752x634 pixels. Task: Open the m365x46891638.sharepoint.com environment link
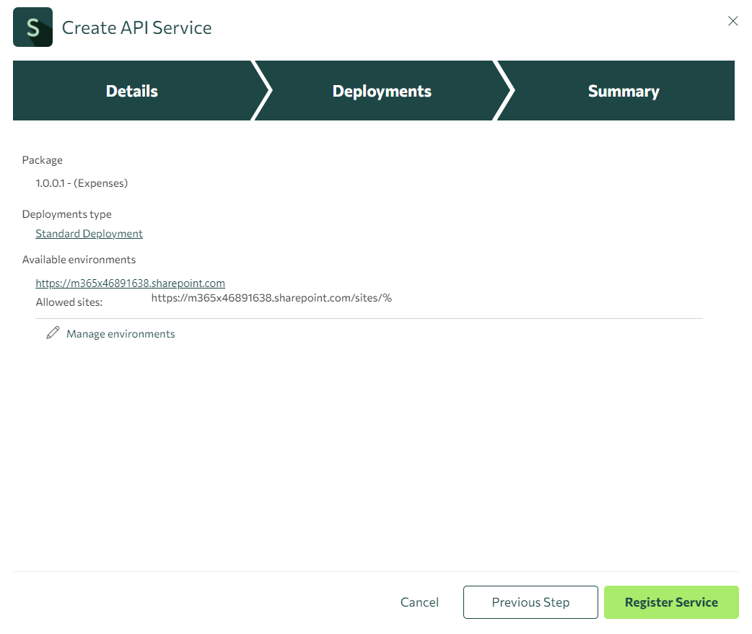coord(130,283)
